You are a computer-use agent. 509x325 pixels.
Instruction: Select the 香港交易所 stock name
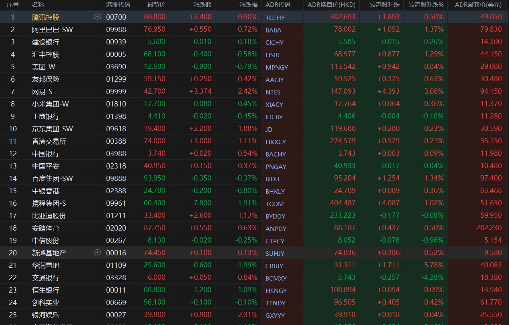point(49,141)
